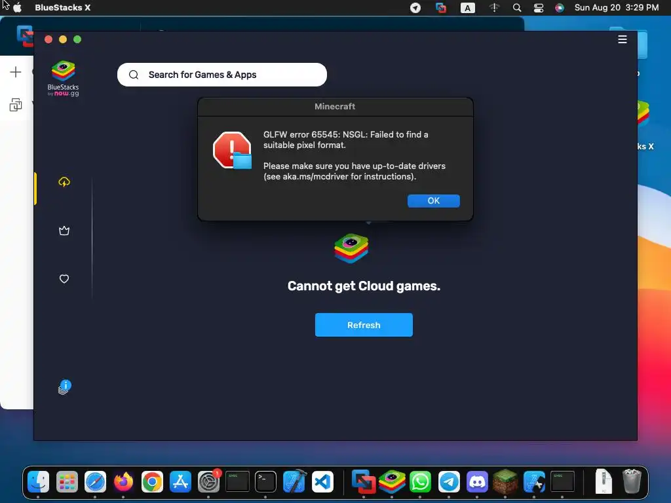Click the Minecraft dialog title bar

tap(335, 107)
